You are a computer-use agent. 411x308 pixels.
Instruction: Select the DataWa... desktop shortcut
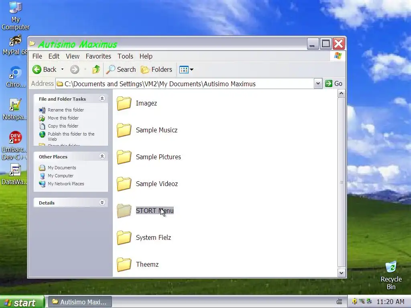(15, 174)
